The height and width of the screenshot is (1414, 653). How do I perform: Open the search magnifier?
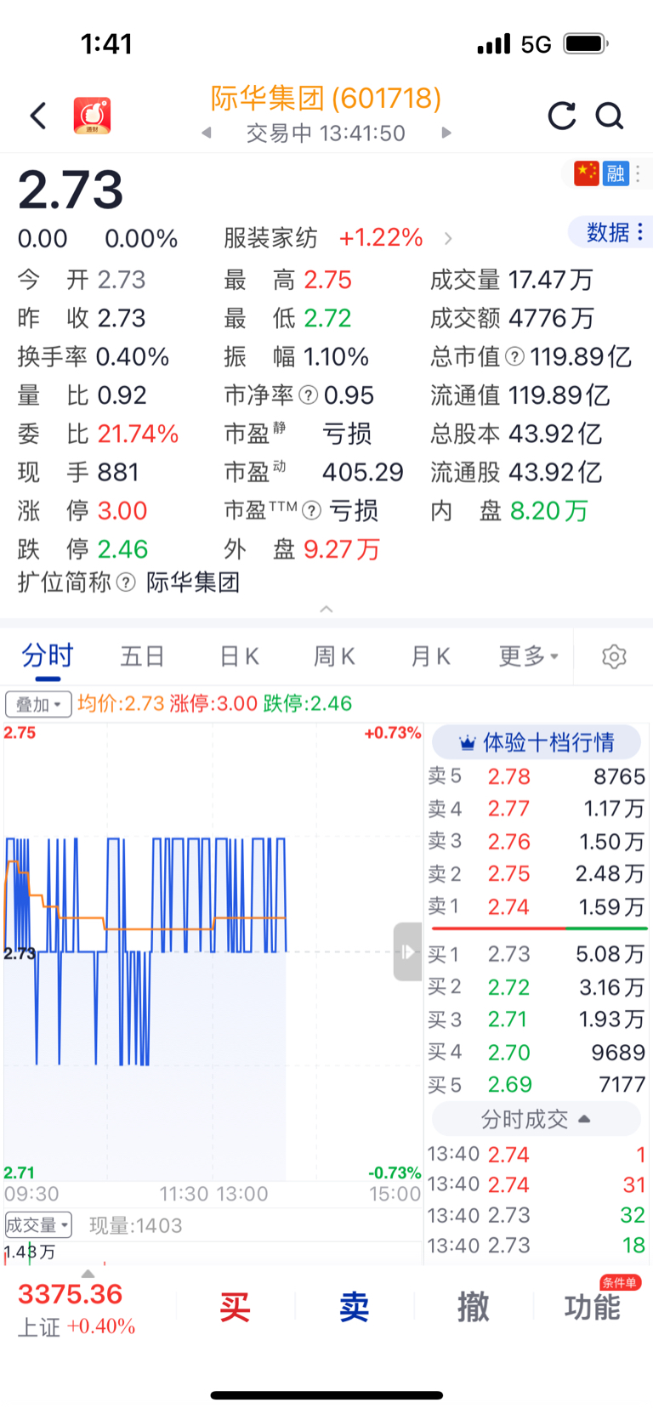click(x=610, y=116)
